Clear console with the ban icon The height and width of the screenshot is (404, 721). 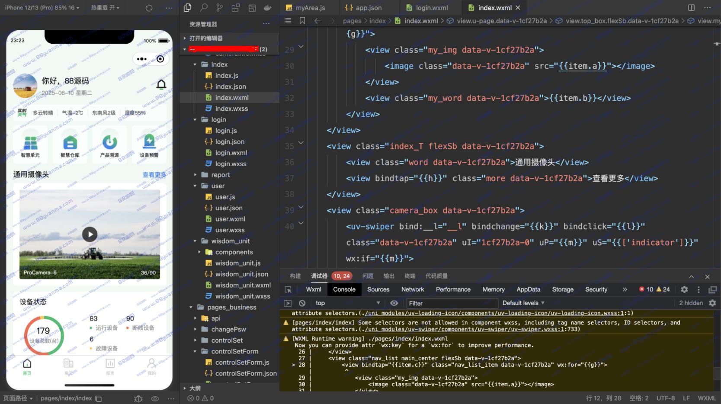[302, 303]
